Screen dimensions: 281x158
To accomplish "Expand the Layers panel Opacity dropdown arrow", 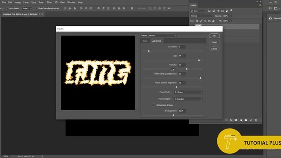I will click(231, 16).
